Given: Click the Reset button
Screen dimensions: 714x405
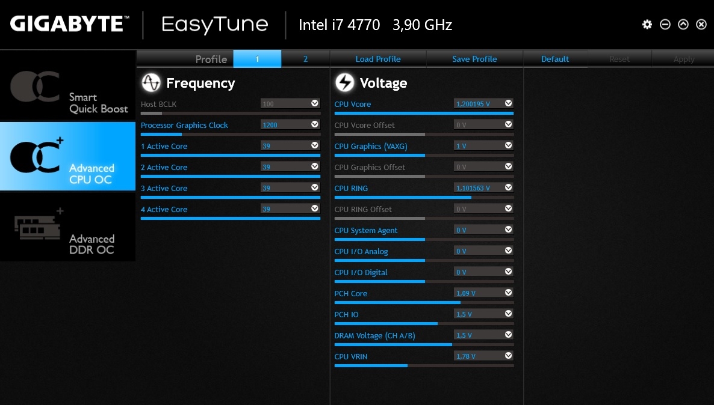Looking at the screenshot, I should pyautogui.click(x=619, y=59).
